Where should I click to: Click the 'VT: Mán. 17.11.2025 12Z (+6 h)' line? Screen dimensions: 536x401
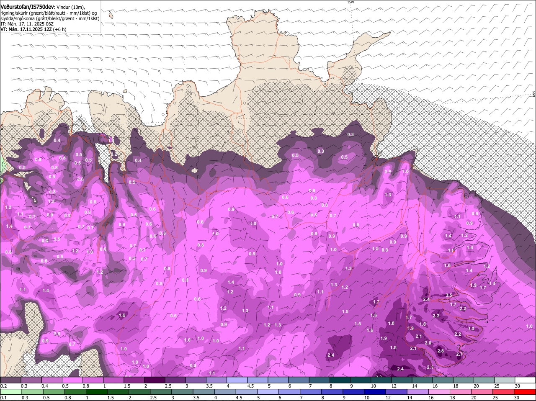pyautogui.click(x=33, y=29)
